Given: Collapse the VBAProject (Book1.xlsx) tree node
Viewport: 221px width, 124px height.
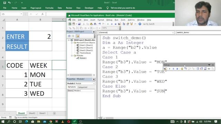Looking at the screenshot, I should point(69,40).
